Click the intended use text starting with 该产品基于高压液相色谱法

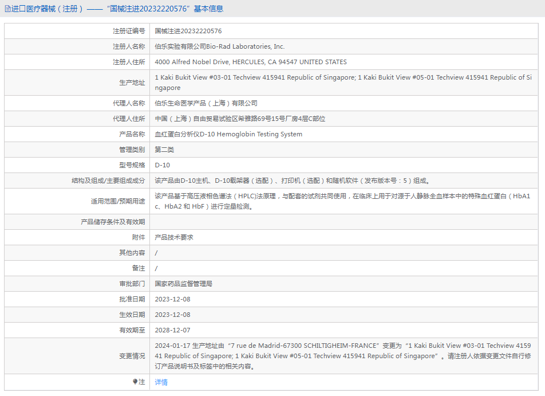point(343,201)
